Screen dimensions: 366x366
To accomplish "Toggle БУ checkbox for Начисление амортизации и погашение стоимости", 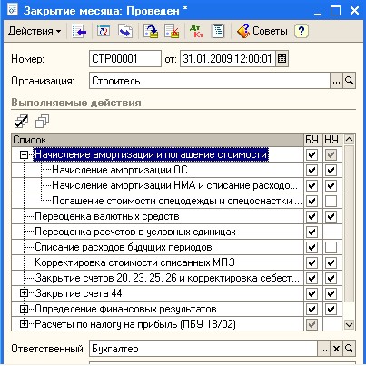I will tap(312, 155).
